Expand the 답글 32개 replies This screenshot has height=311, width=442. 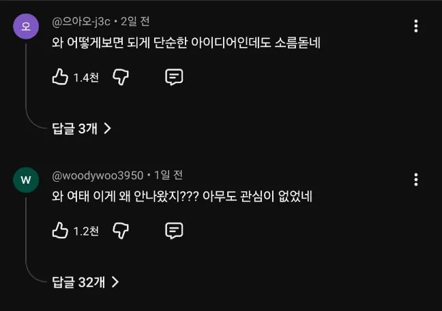click(85, 281)
